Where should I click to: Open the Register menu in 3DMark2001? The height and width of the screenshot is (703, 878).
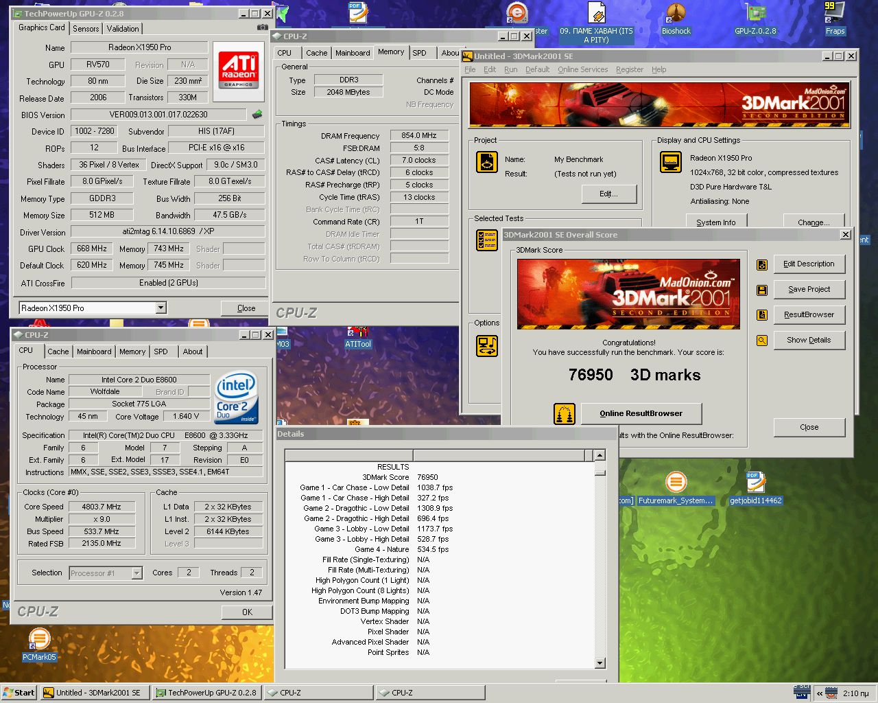(630, 69)
